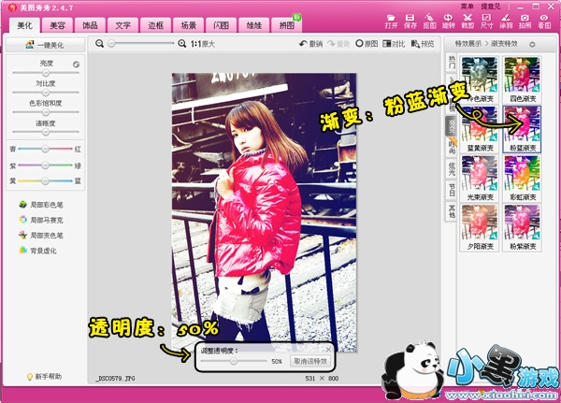Screen dimensions: 561x403
Task: Select the 节日 effects category tab
Action: pos(452,190)
